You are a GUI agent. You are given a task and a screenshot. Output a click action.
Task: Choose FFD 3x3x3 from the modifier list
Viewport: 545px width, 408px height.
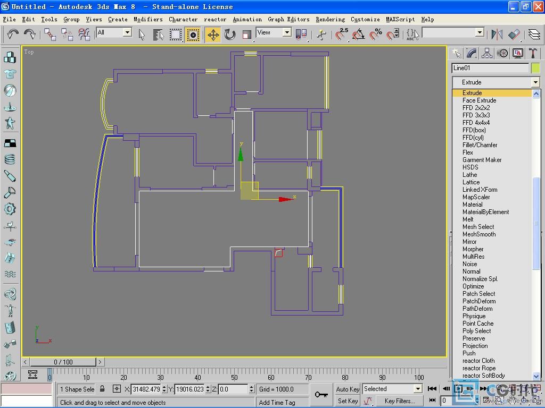[x=476, y=115]
